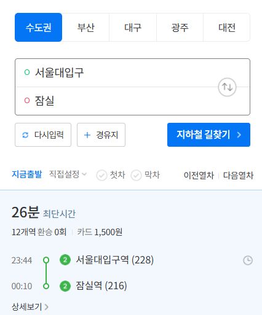This screenshot has height=315, width=262.
Task: Show the 다음열차 next train
Action: point(238,175)
